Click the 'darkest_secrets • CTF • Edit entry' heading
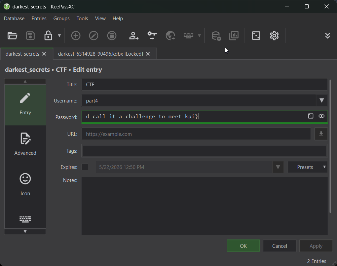 [53, 70]
